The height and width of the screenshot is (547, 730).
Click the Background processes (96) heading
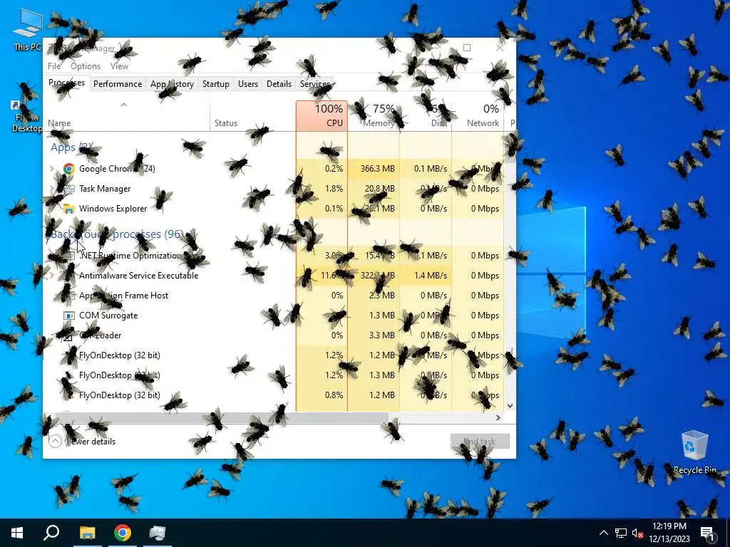[116, 234]
